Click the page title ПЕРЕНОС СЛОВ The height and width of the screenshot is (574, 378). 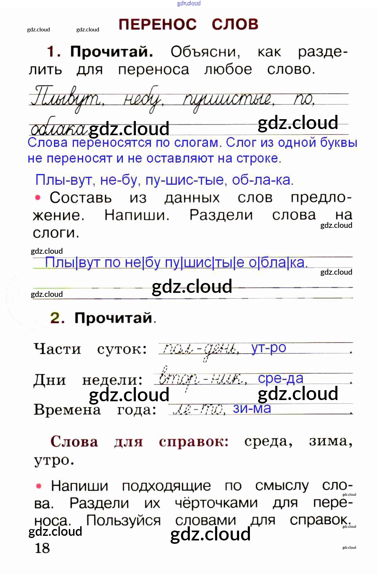[188, 24]
